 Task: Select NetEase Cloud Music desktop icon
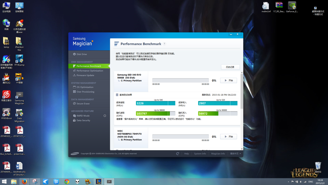pyautogui.click(x=6, y=96)
